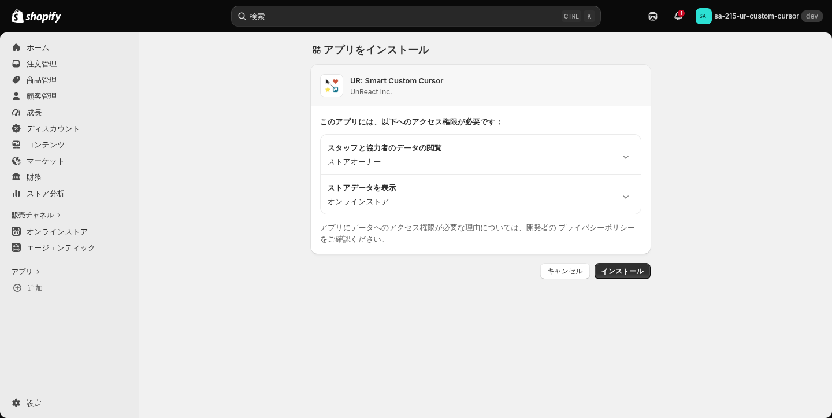Open 財務 in the sidebar
This screenshot has width=832, height=418.
[x=69, y=177]
